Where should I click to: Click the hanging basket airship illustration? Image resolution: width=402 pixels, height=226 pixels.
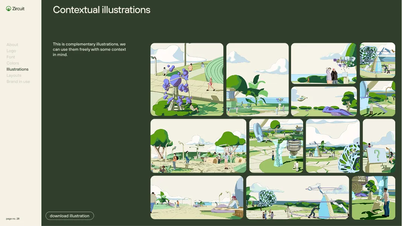[x=276, y=146]
